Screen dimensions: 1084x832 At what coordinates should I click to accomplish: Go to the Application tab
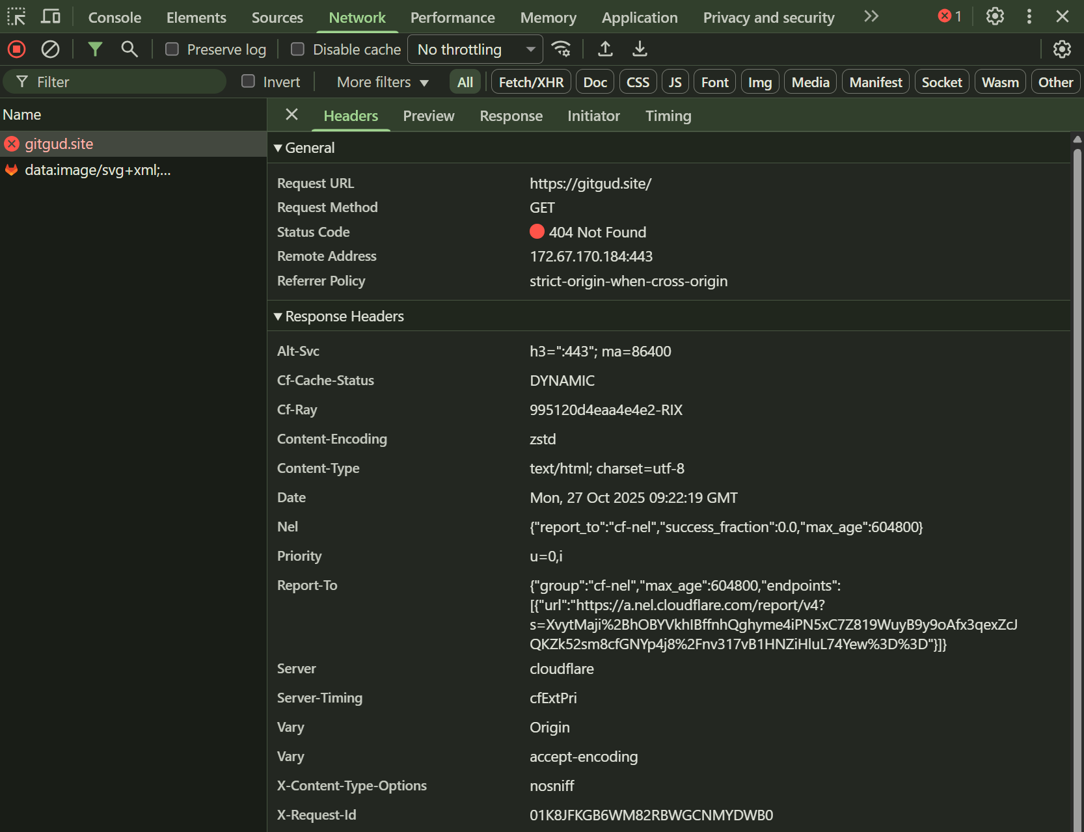[640, 18]
